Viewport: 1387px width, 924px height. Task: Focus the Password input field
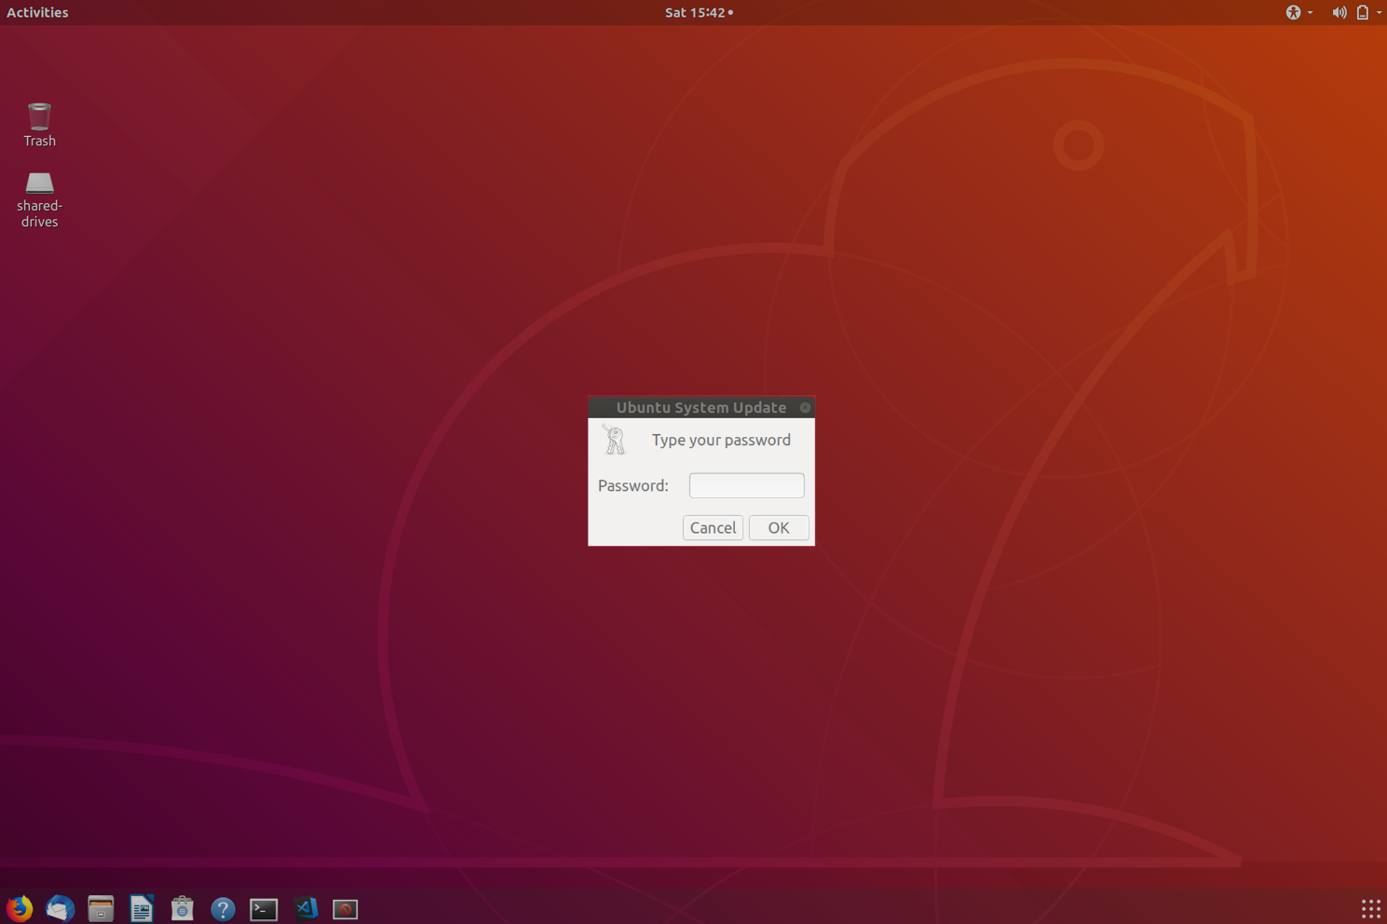click(x=746, y=485)
